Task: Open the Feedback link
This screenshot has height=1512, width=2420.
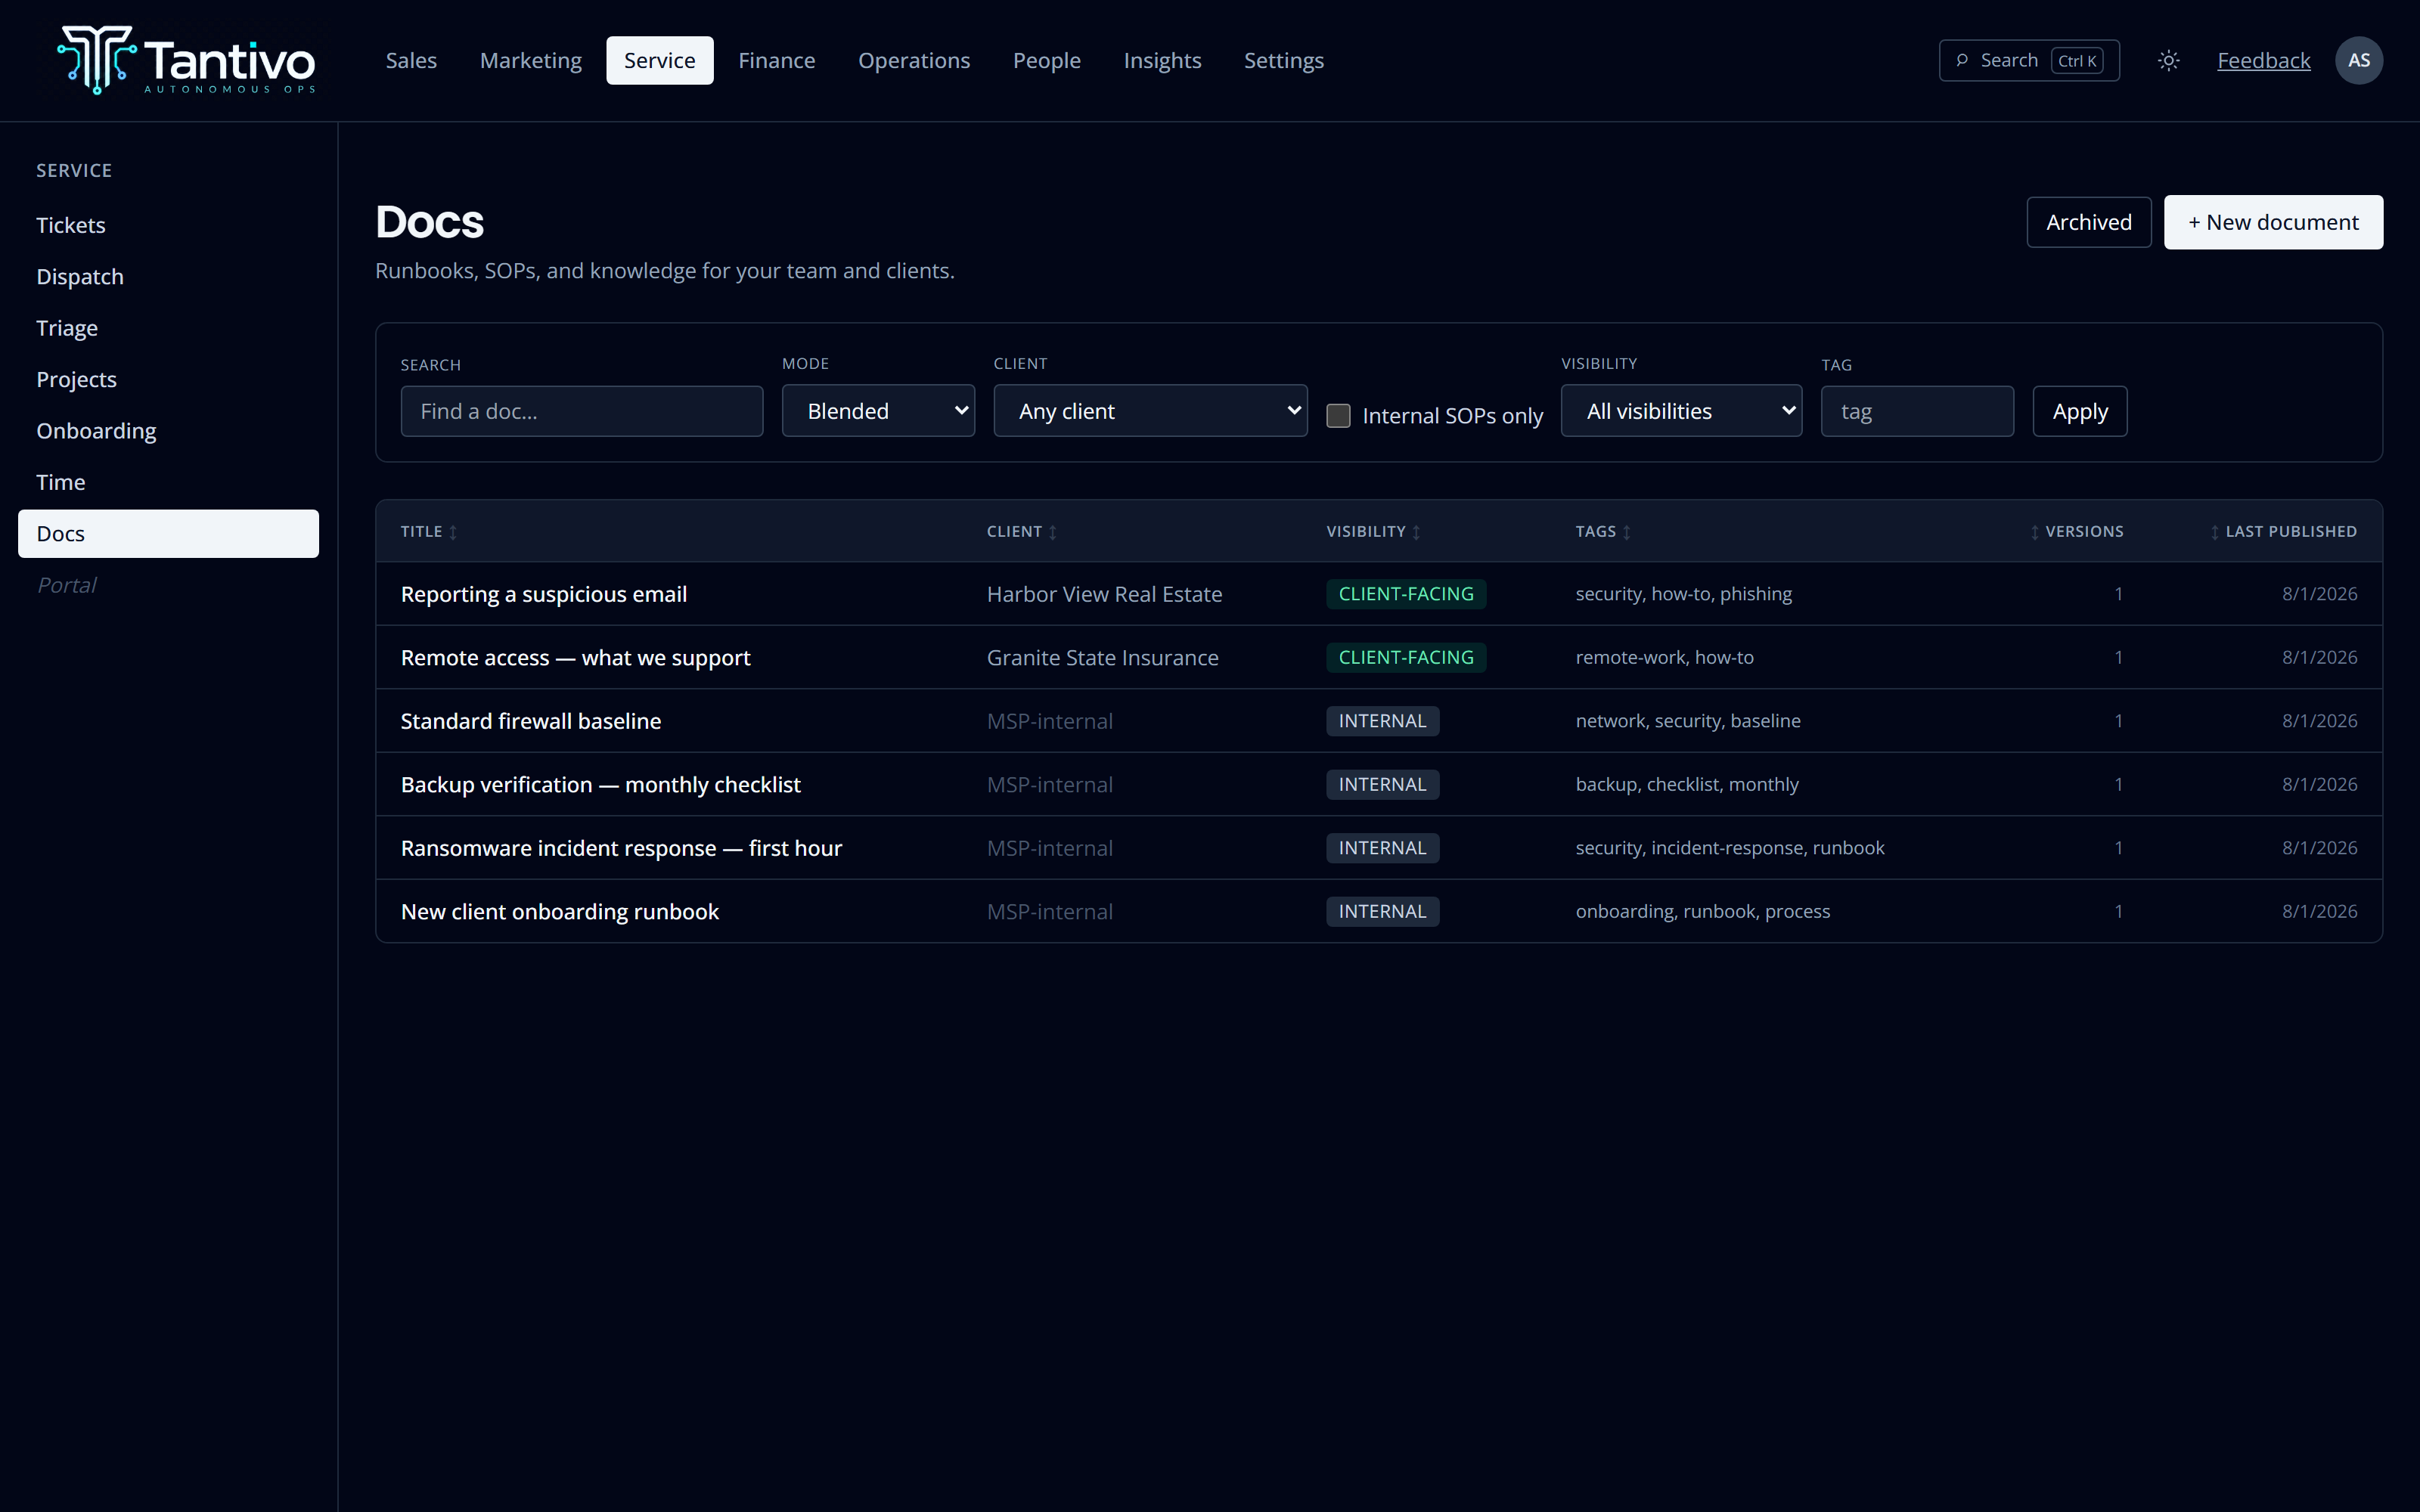Action: 2263,60
